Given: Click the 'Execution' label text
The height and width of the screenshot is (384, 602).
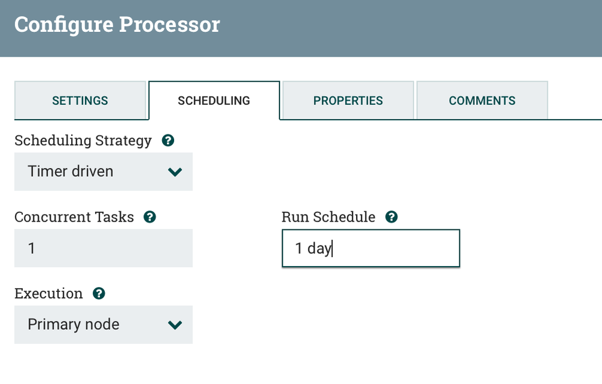Looking at the screenshot, I should (x=49, y=294).
